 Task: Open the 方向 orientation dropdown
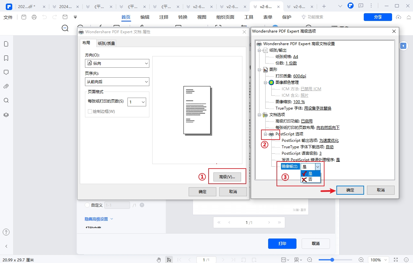(x=117, y=63)
